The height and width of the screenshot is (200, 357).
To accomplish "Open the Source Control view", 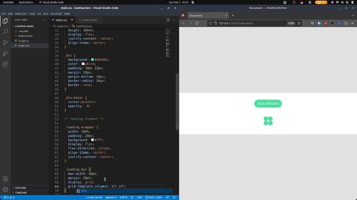I will [5, 42].
